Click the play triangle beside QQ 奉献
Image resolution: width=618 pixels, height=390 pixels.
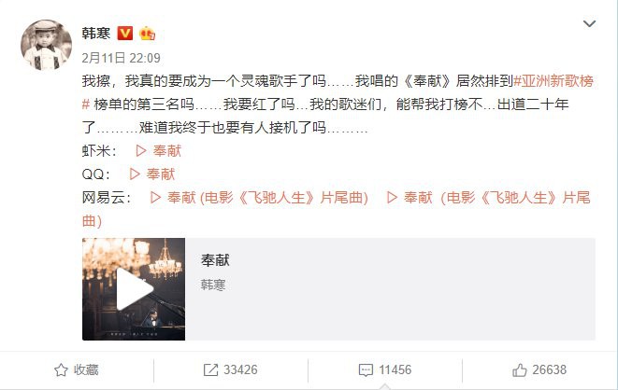[135, 174]
